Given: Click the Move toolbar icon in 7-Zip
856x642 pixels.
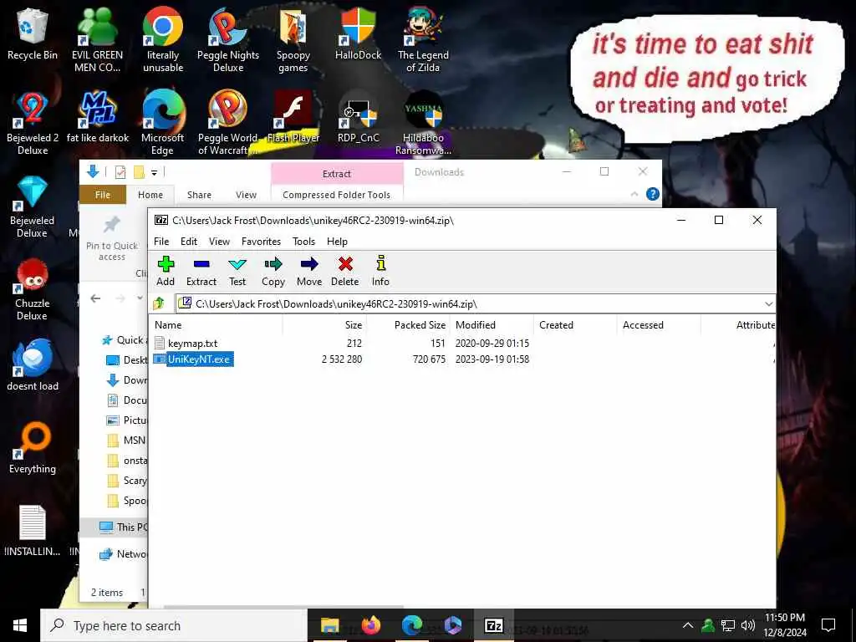Looking at the screenshot, I should click(309, 271).
